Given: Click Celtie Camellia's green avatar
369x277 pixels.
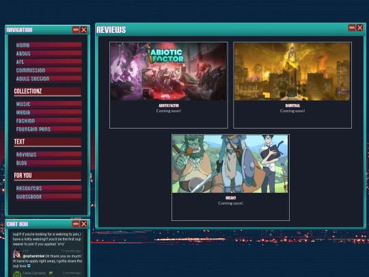Looking at the screenshot, I should (x=17, y=274).
